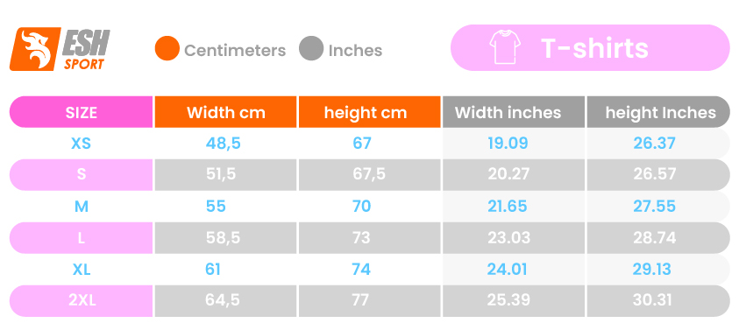Click the ESH Sport logo
The width and height of the screenshot is (739, 323).
[x=60, y=49]
